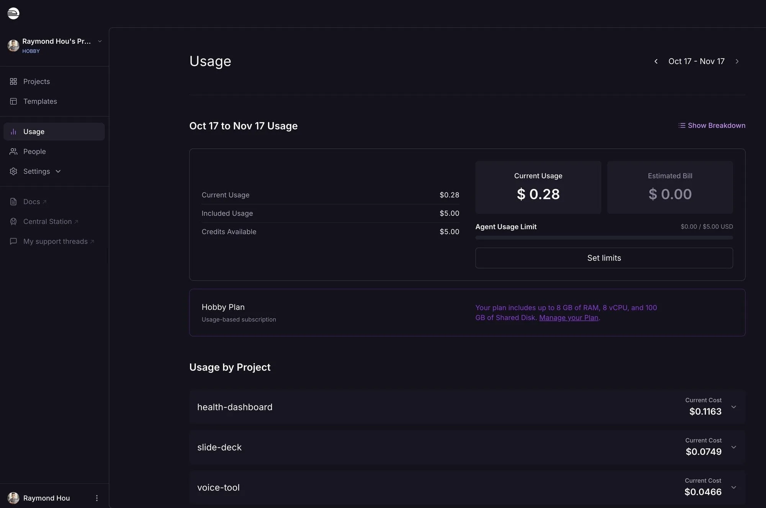The width and height of the screenshot is (766, 508).
Task: Click the Settings gear icon
Action: 13,172
